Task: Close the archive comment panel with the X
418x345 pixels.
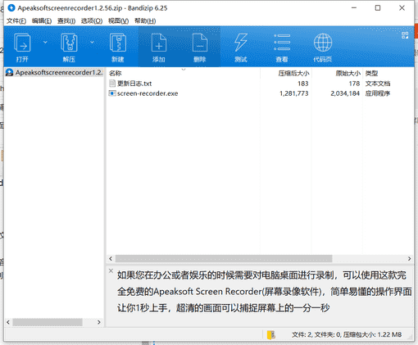Action: point(111,271)
